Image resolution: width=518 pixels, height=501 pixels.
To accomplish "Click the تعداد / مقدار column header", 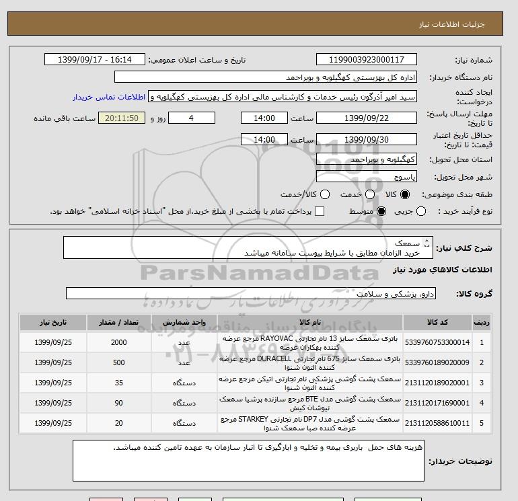I will pos(119,322).
